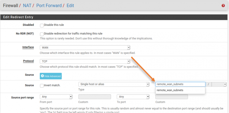
Task: Toggle the Invert match checkbox
Action: coord(42,86)
